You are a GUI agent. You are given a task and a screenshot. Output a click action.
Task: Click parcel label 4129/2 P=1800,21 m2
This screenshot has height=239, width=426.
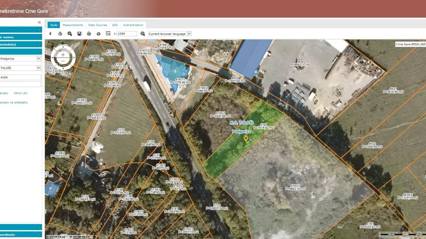click(x=82, y=102)
